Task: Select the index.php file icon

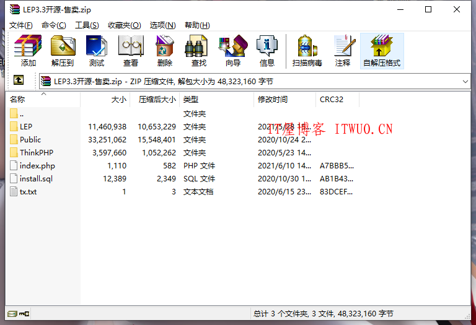Action: (14, 165)
